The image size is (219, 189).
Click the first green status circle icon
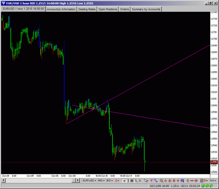203,186
